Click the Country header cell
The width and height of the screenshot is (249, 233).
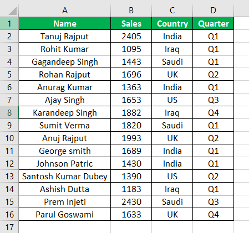(172, 23)
